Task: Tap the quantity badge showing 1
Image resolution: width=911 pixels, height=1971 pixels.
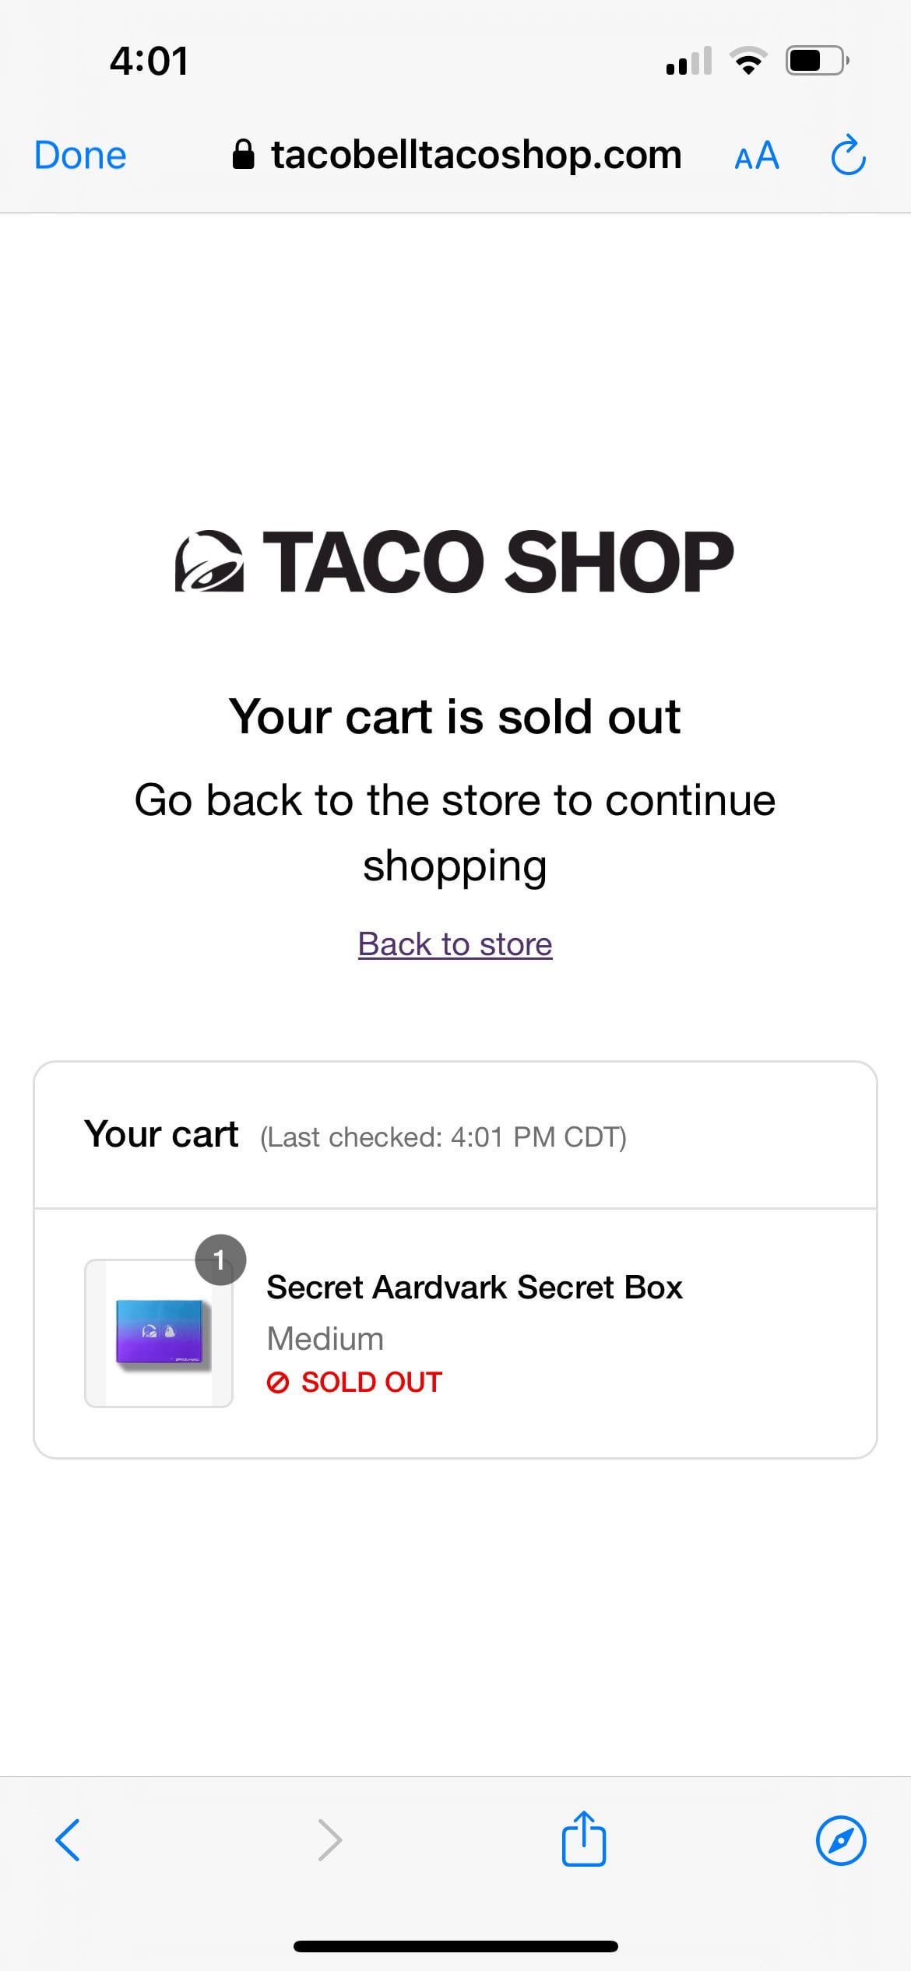Action: pos(220,1260)
